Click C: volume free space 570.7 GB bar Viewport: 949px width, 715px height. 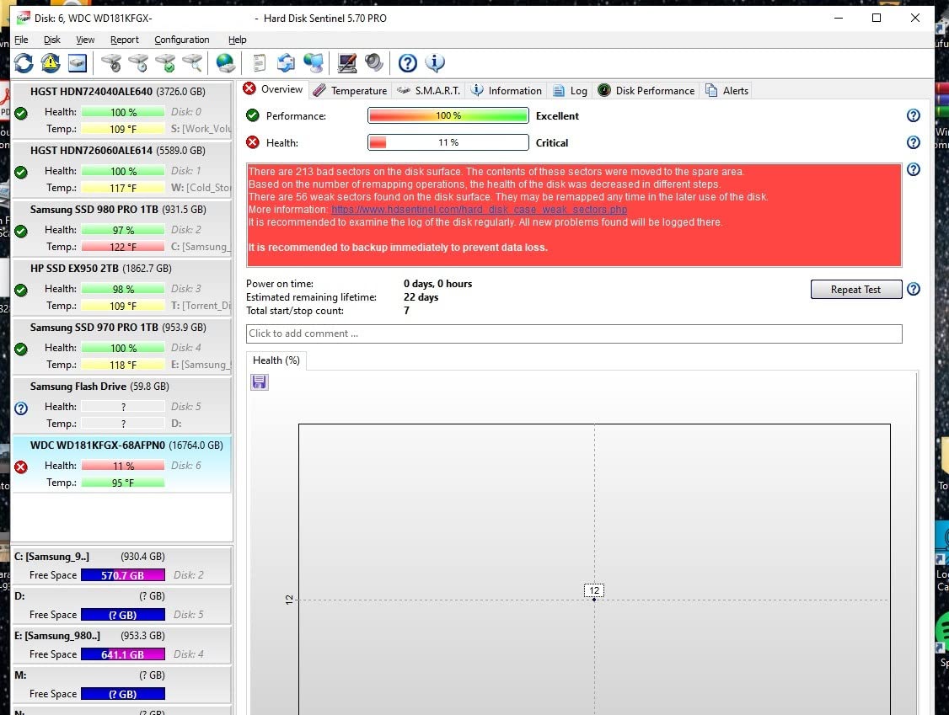[123, 575]
